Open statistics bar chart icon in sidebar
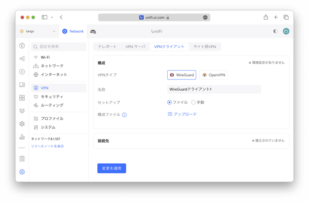The width and height of the screenshot is (309, 202). 22,137
